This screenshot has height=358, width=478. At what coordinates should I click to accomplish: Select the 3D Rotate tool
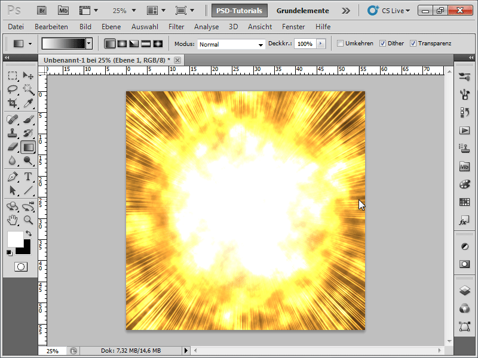pos(13,206)
